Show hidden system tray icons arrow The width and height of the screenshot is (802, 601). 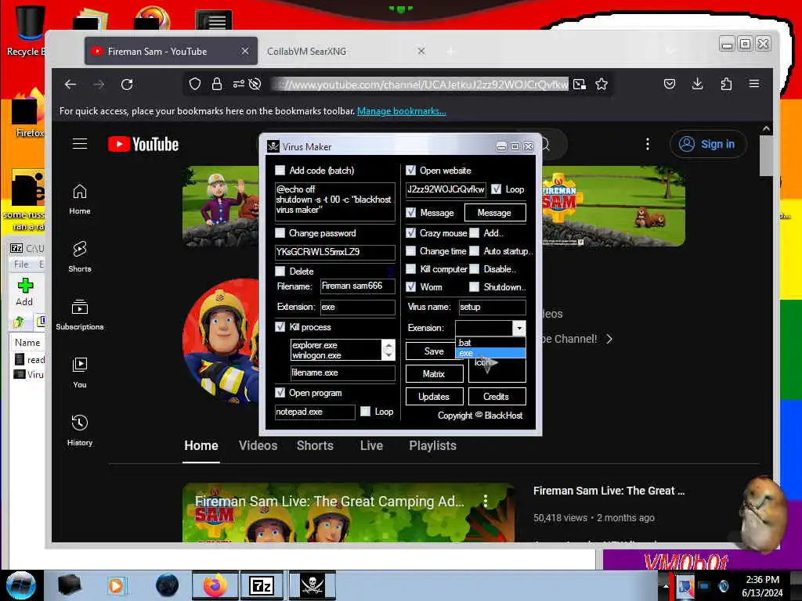pyautogui.click(x=666, y=585)
